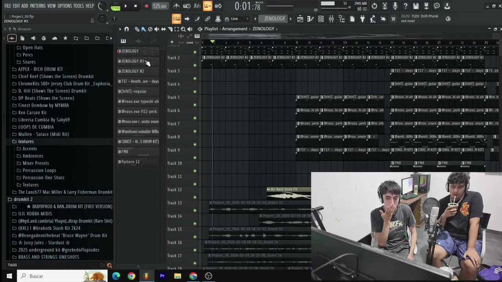Open the playlist options menu arrow
502x282 pixels.
[x=120, y=29]
